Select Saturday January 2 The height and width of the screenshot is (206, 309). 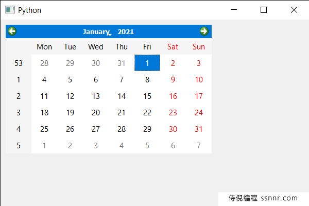coord(173,63)
